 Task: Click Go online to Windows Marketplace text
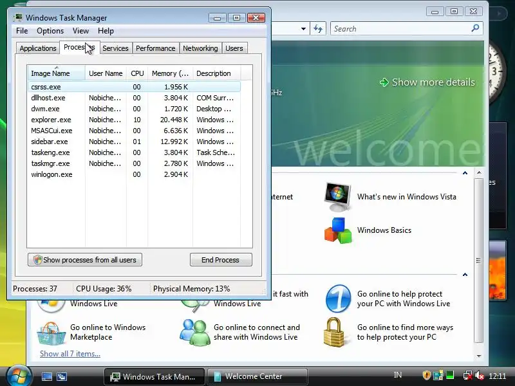point(108,332)
